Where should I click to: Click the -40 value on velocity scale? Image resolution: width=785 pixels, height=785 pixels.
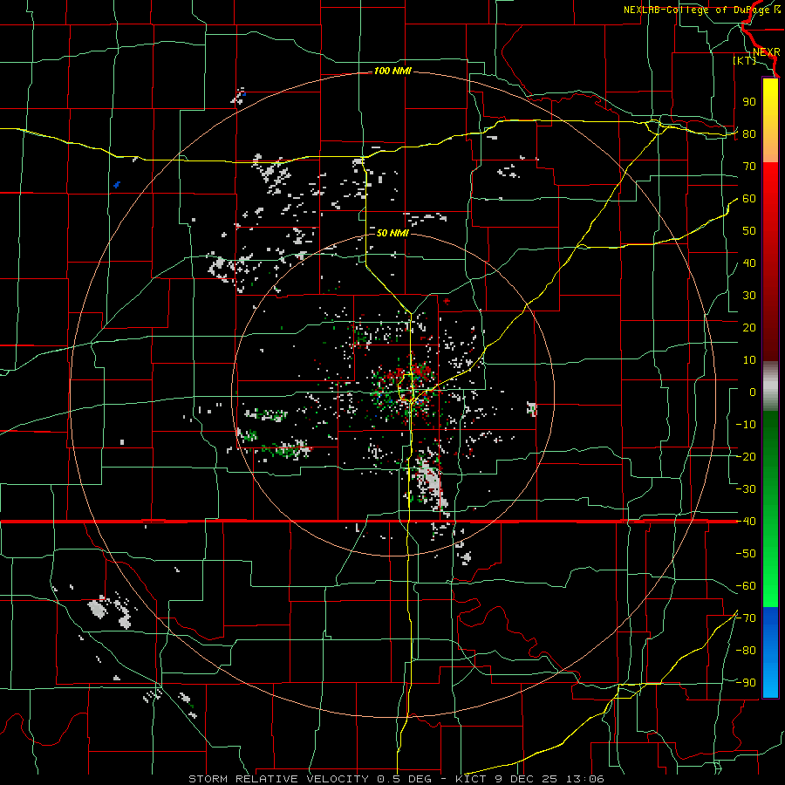point(746,522)
